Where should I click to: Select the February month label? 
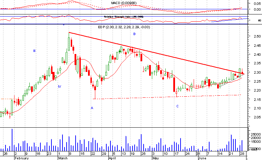click(22, 158)
